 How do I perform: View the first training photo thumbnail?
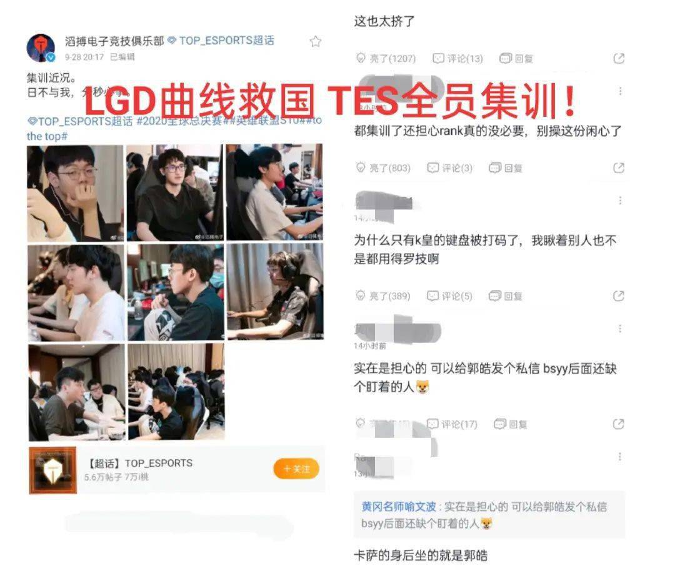click(76, 193)
